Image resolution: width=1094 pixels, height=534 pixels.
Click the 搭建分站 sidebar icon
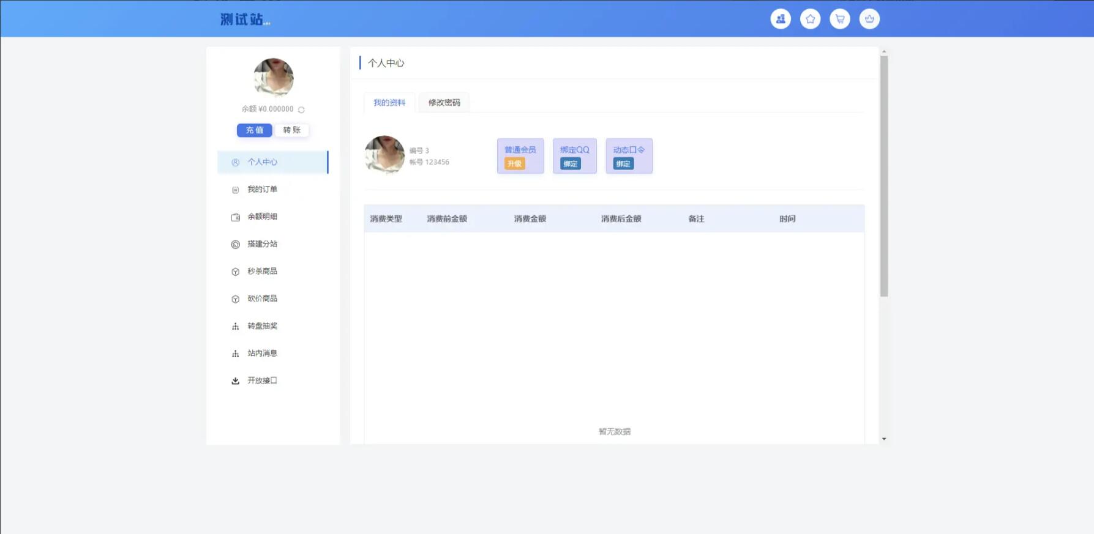click(x=235, y=244)
